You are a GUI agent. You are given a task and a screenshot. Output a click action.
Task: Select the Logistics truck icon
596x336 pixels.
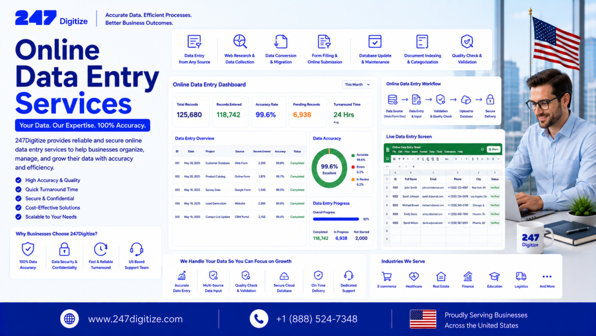coord(521,276)
